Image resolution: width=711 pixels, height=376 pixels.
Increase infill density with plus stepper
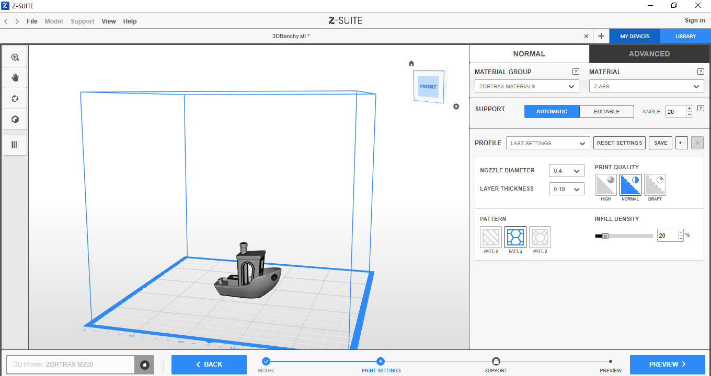pyautogui.click(x=681, y=232)
